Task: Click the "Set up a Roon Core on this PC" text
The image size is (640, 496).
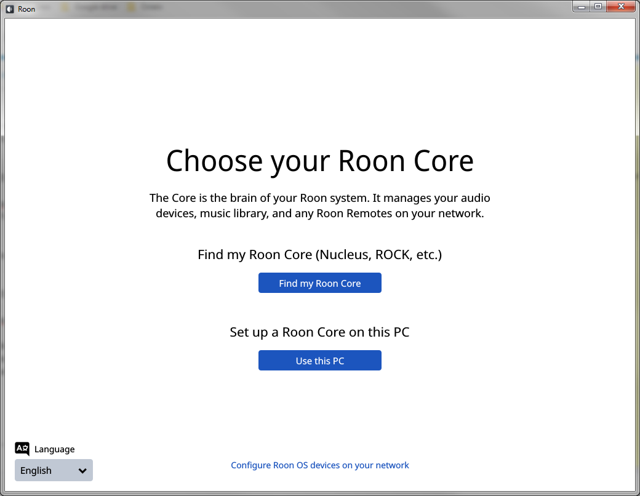Action: (x=319, y=332)
